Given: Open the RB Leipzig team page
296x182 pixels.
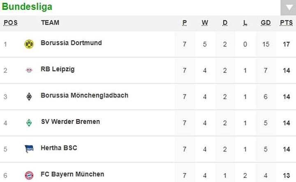Looking at the screenshot, I should click(x=58, y=69).
